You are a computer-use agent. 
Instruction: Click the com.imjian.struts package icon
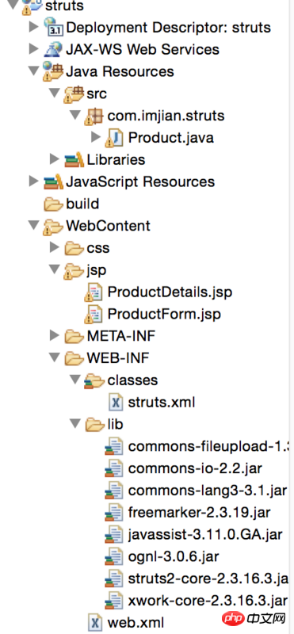[x=94, y=116]
